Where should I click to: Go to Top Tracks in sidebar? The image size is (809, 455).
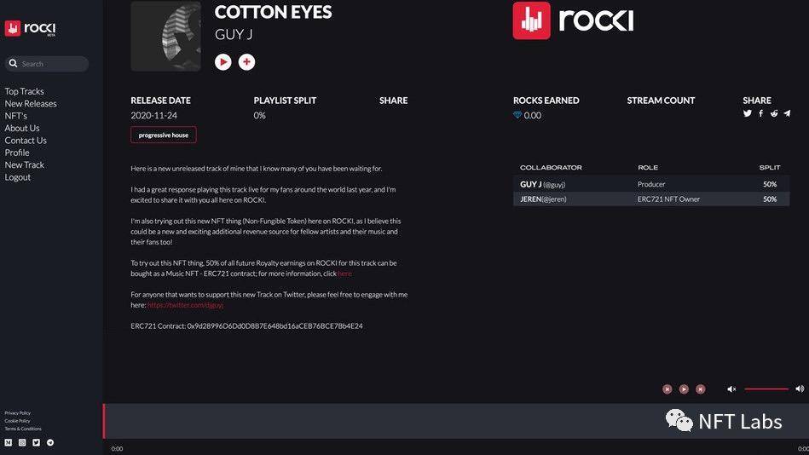(25, 91)
